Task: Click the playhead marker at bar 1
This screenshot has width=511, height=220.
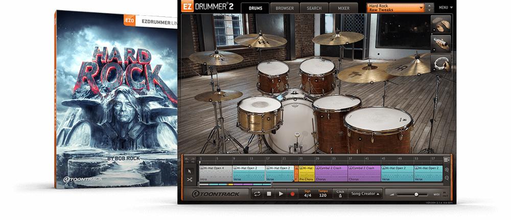Action: [x=200, y=162]
